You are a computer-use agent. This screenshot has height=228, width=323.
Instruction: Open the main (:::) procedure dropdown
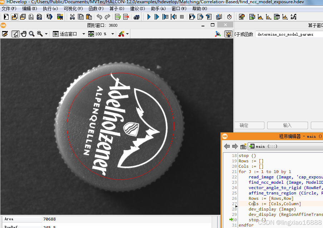pyautogui.click(x=285, y=146)
